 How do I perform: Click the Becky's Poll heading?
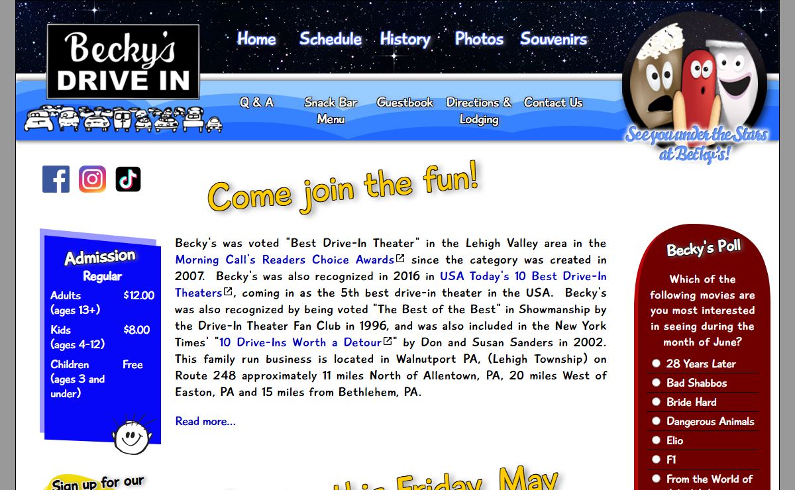point(704,248)
